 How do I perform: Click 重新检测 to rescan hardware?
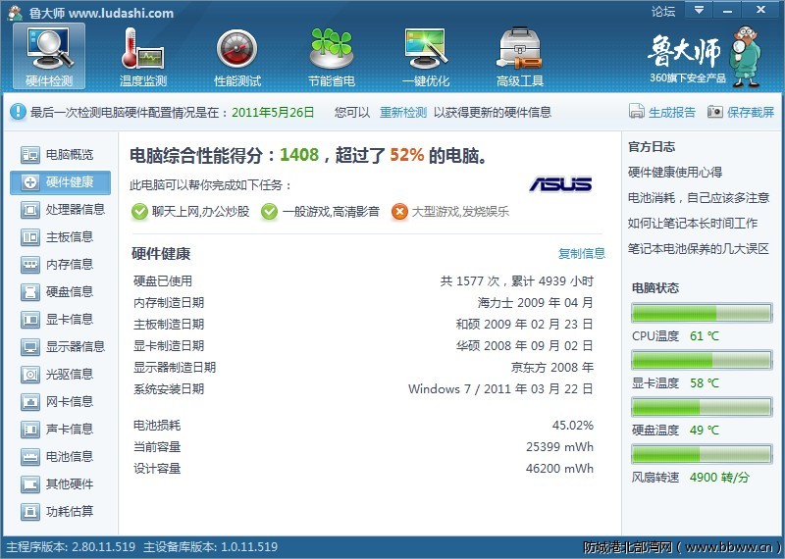(403, 112)
